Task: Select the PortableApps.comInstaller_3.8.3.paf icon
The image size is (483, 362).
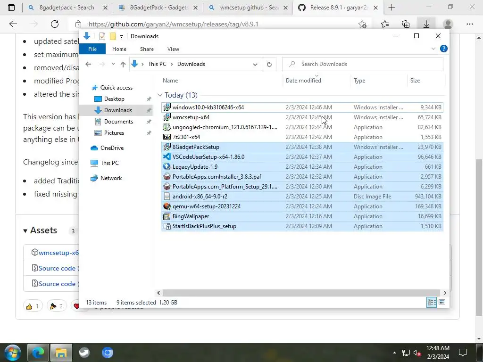Action: point(167,177)
